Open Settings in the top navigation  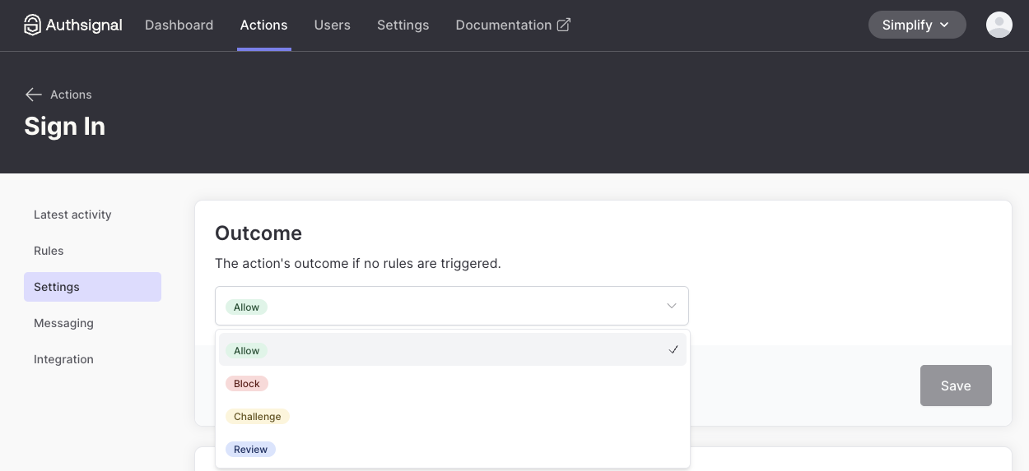point(403,25)
